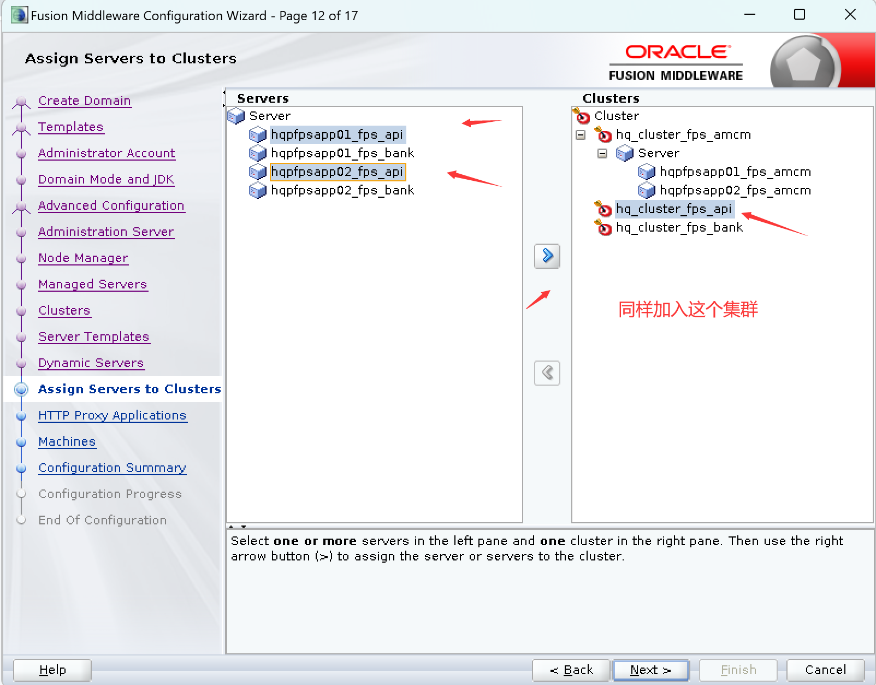Select hqpfpsapp01_fps_api in Servers list
The width and height of the screenshot is (876, 685).
click(x=336, y=135)
